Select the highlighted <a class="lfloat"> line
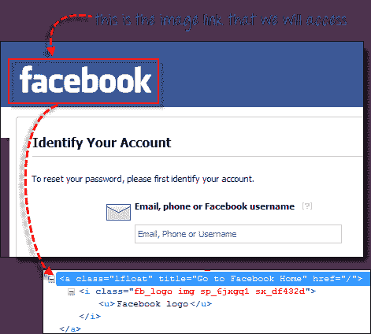Viewport: 371px width, 334px height. (x=213, y=279)
